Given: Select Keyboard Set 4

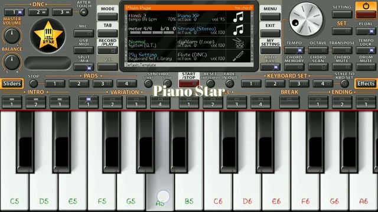Looking at the screenshot, I should pos(323,84).
